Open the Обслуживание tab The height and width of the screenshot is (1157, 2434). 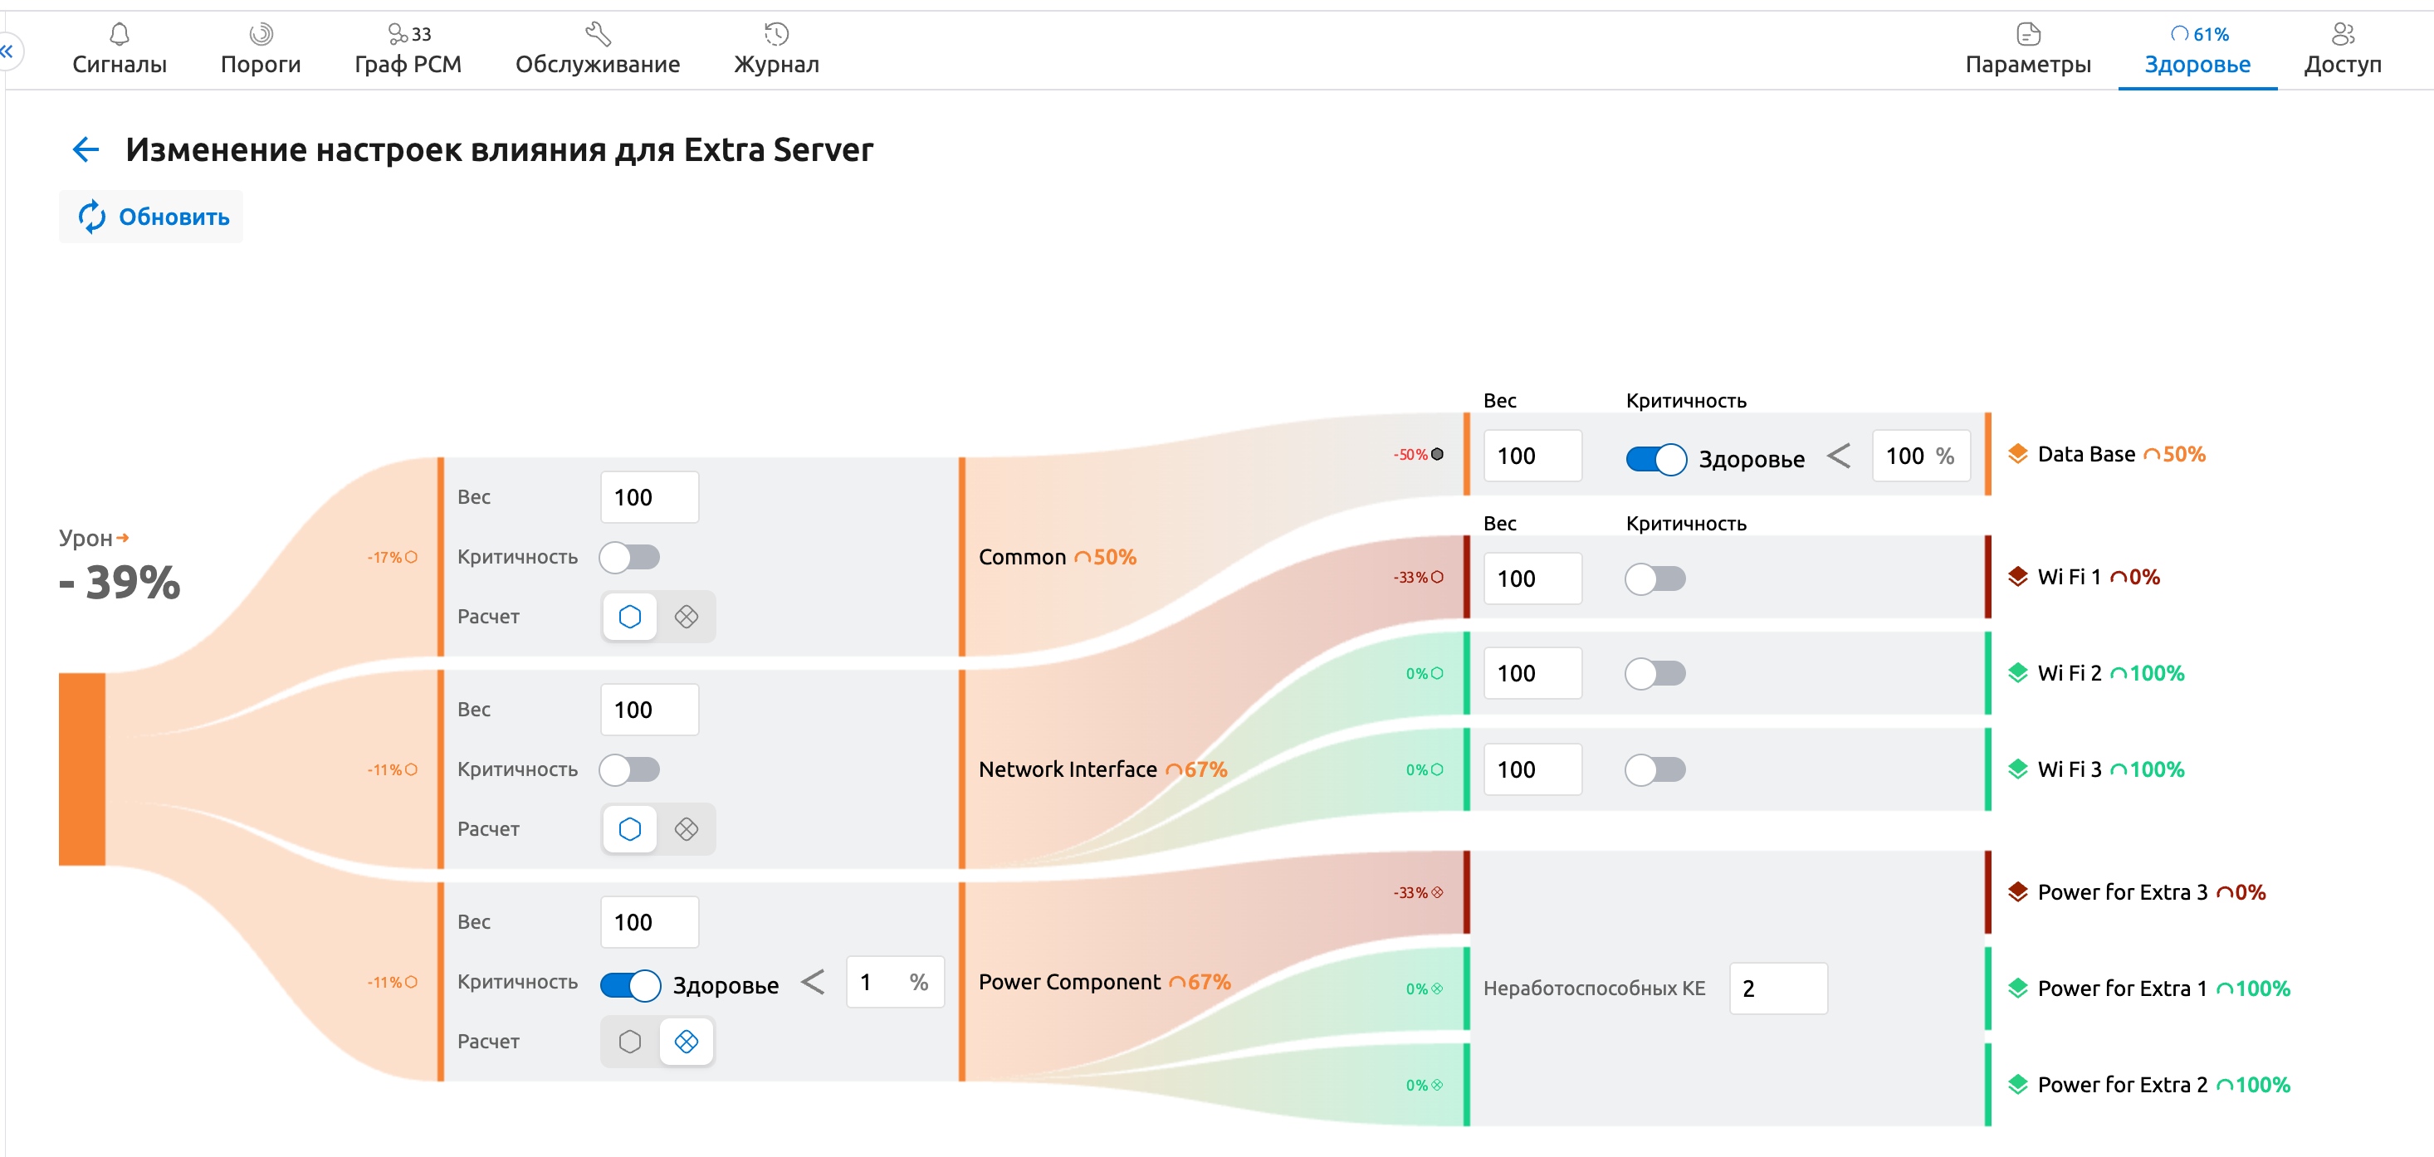[x=597, y=50]
